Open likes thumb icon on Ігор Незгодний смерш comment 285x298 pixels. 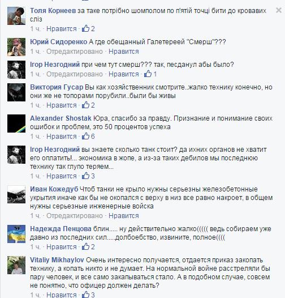click(148, 74)
